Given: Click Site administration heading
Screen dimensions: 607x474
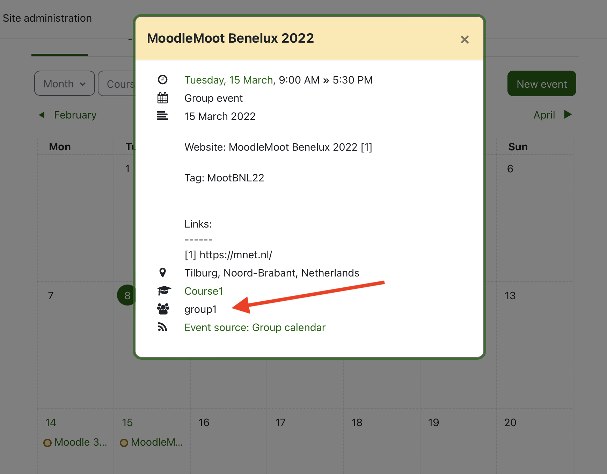Looking at the screenshot, I should click(x=47, y=18).
